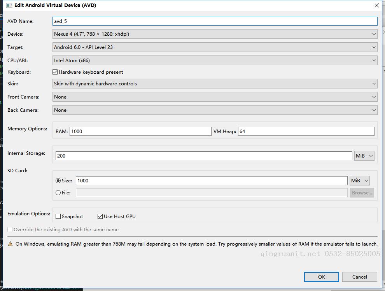The width and height of the screenshot is (385, 291).
Task: Open the Back Camera dropdown
Action: pyautogui.click(x=215, y=110)
